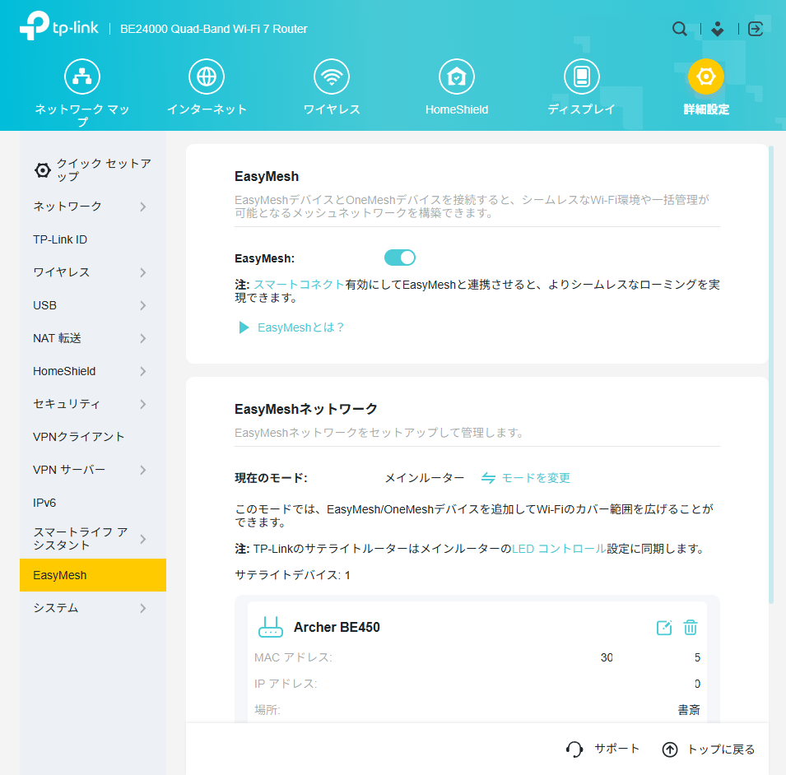The width and height of the screenshot is (786, 775).
Task: Click the tp-link logo
Action: coord(59,26)
